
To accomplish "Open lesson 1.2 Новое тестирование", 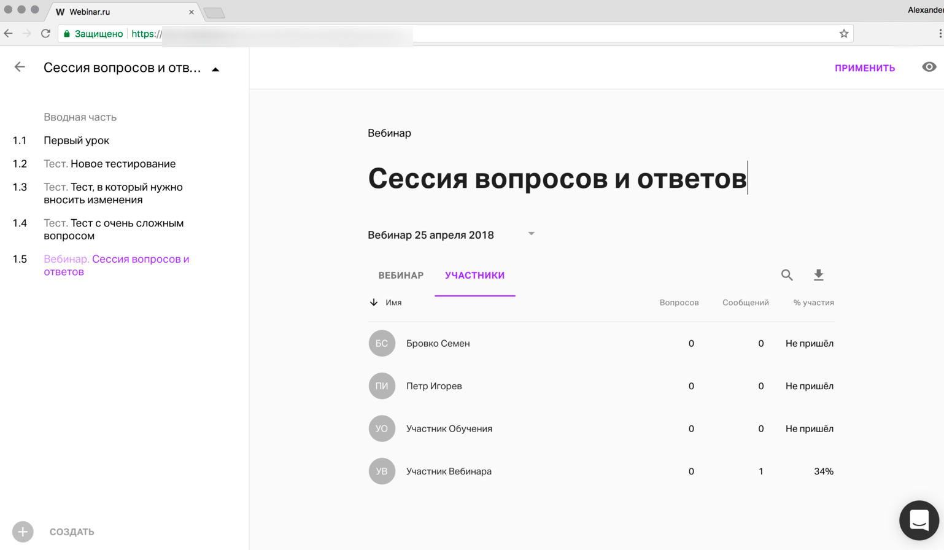I will coord(109,164).
